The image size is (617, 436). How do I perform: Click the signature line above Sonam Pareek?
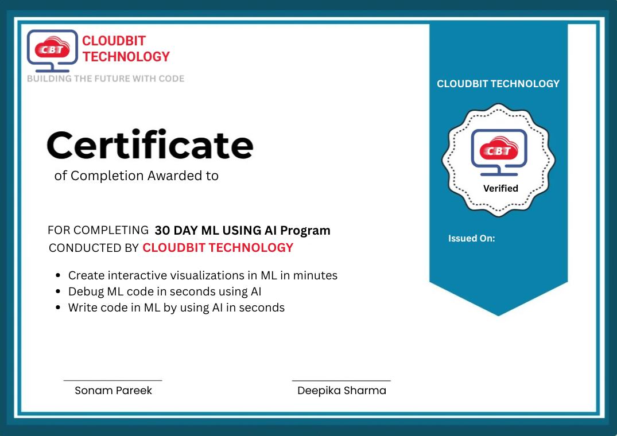coord(112,380)
